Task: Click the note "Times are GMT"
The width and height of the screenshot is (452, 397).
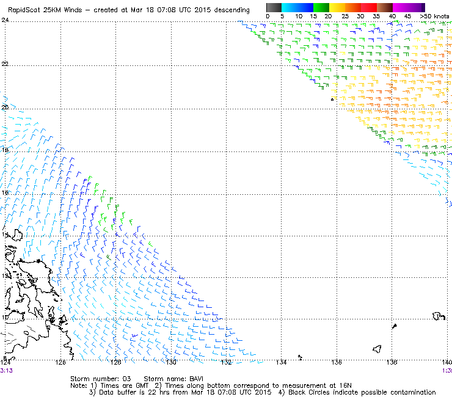Action: (124, 386)
